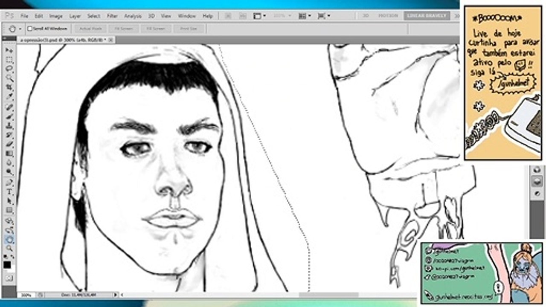The image size is (546, 307).
Task: Select the Path Selection tool
Action: tap(9, 201)
